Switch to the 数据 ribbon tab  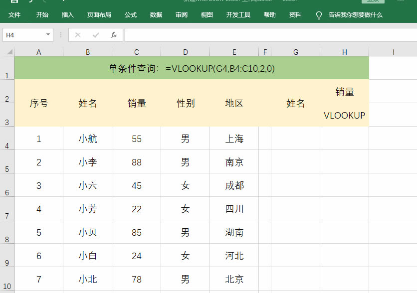click(155, 15)
